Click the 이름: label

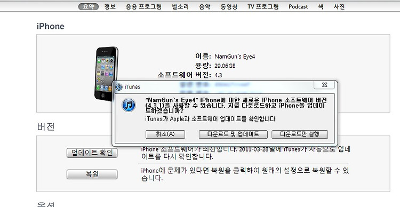pyautogui.click(x=203, y=57)
